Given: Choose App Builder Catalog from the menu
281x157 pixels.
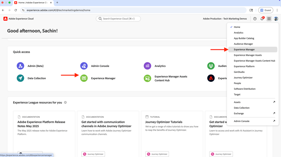Looking at the screenshot, I should pyautogui.click(x=253, y=38).
